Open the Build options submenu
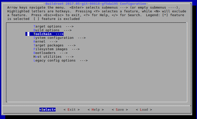This screenshot has height=119, width=197. tap(53, 30)
